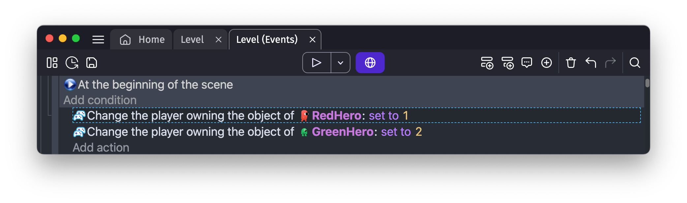Open the hamburger menu next to traffic lights

pos(98,39)
